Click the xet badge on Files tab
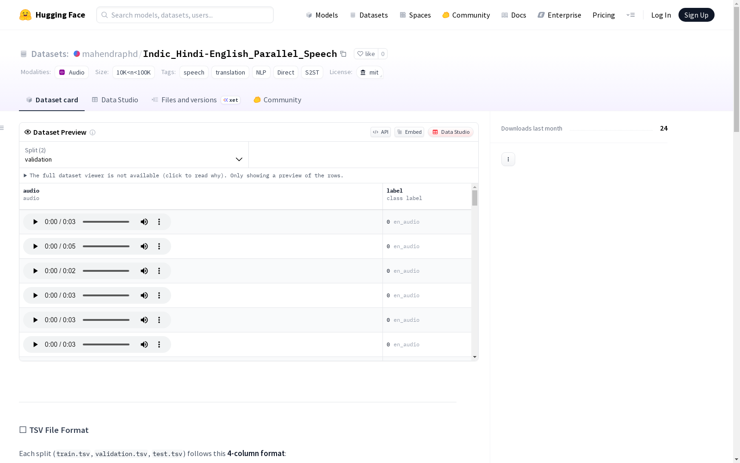This screenshot has width=740, height=463. 230,100
